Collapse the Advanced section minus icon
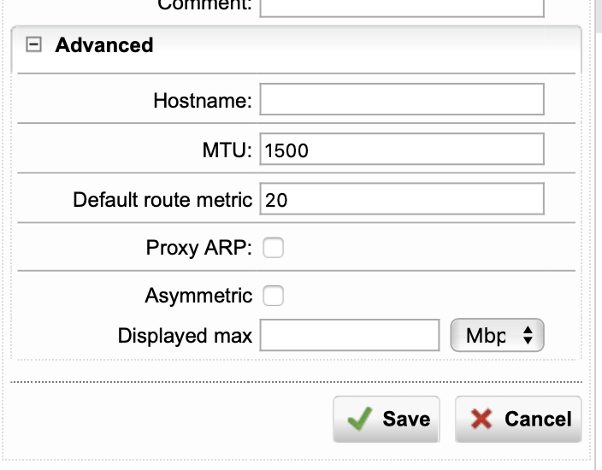The width and height of the screenshot is (602, 470). point(33,44)
